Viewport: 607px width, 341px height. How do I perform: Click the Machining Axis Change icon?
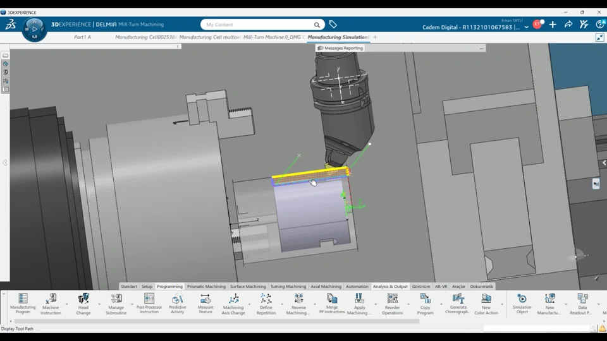[x=233, y=299]
